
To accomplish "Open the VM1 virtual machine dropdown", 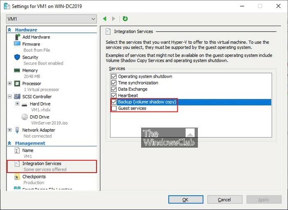I will pyautogui.click(x=51, y=19).
